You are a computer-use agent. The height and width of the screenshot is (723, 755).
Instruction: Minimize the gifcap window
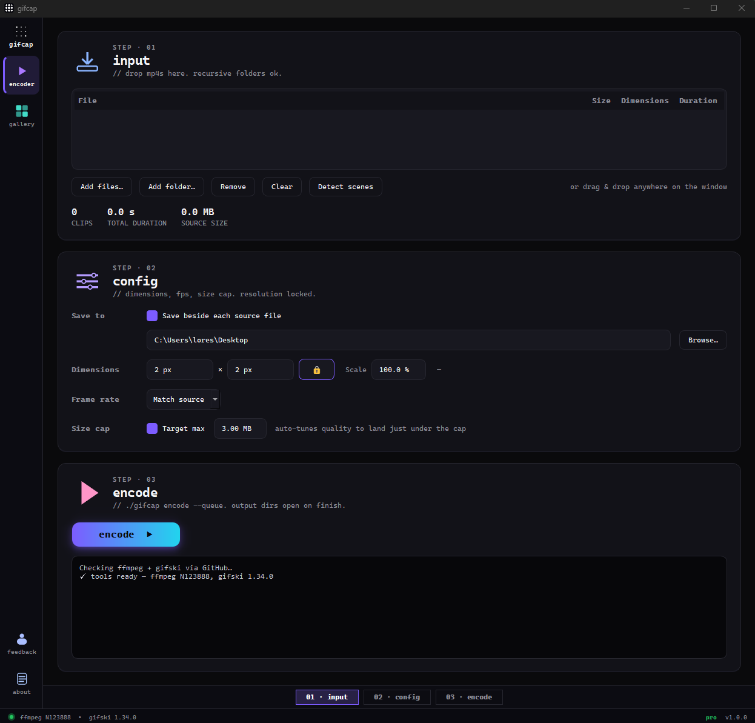coord(687,8)
